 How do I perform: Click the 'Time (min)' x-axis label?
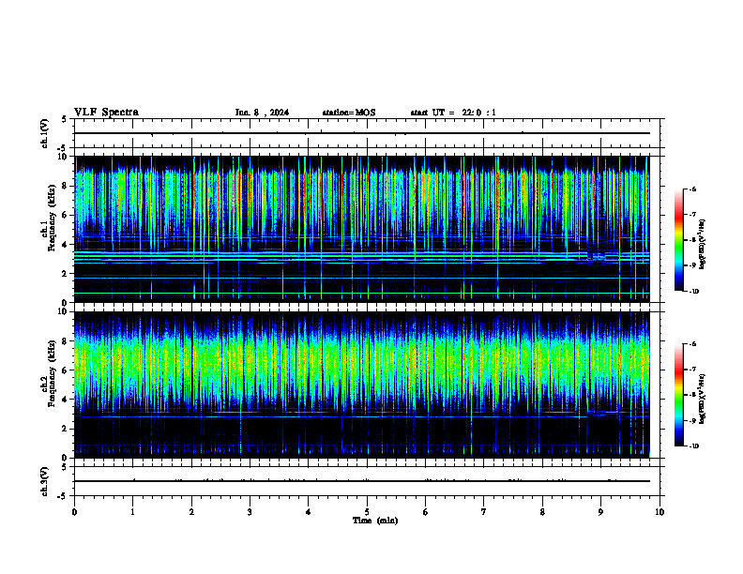point(375,521)
